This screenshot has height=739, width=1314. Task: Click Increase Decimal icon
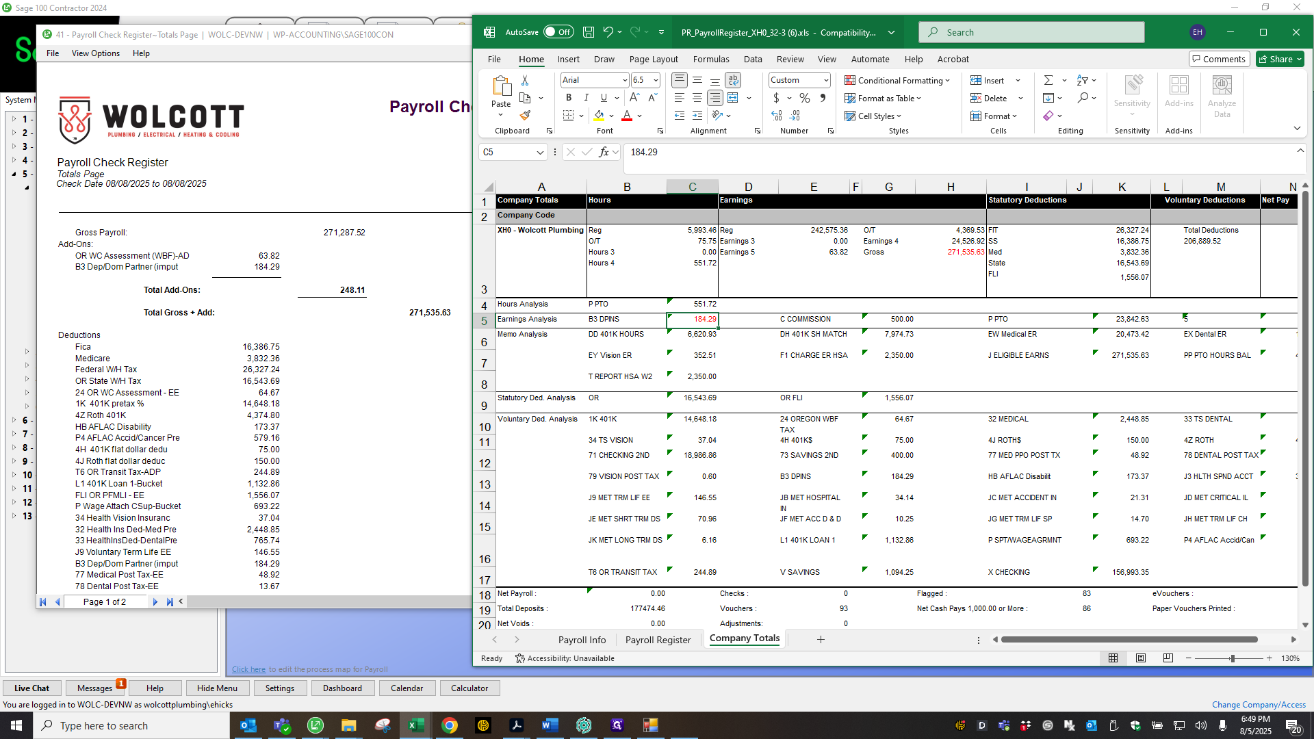(x=777, y=116)
